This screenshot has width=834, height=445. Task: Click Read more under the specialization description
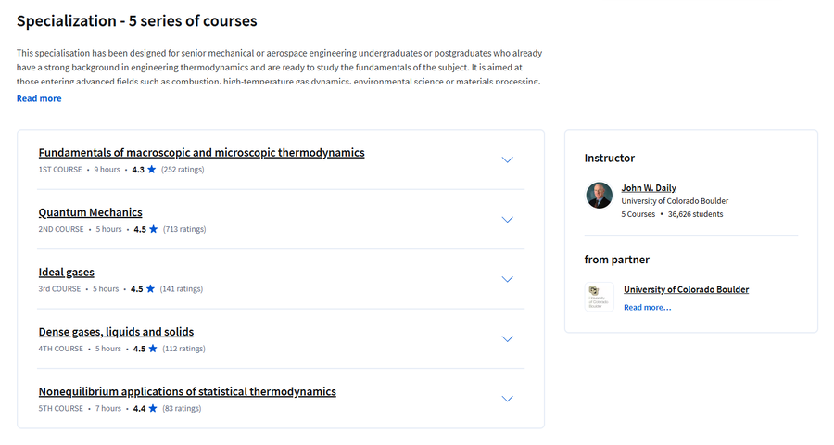39,98
